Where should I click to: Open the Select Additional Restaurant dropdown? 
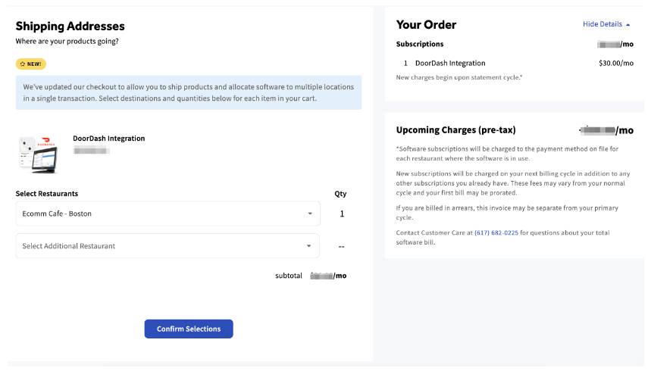coord(167,246)
